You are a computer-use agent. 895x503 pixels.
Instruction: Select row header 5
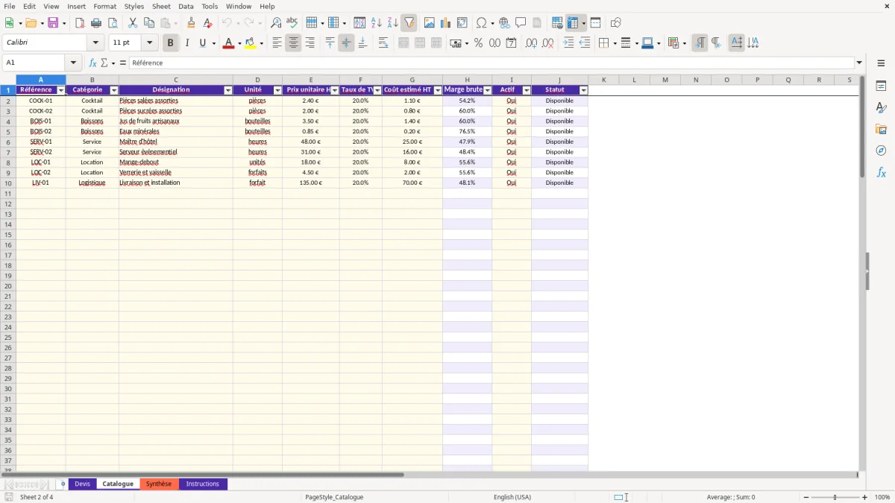tap(8, 131)
